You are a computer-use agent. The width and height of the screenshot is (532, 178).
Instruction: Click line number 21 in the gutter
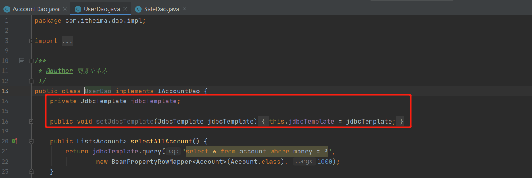tap(5, 151)
